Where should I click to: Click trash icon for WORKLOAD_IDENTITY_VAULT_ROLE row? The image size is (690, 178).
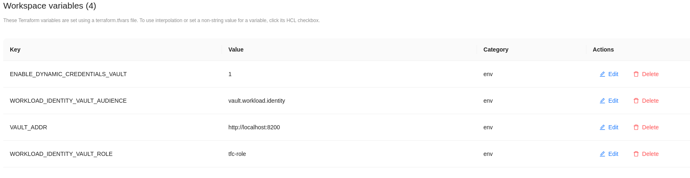click(x=636, y=154)
